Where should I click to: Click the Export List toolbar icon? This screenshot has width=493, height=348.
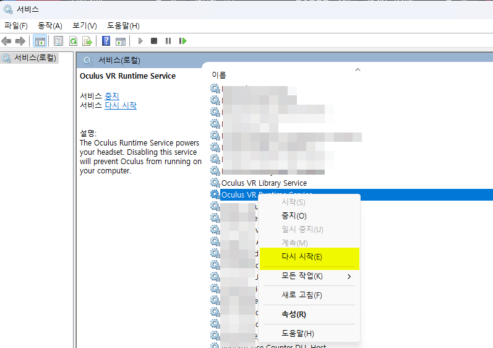[x=87, y=41]
